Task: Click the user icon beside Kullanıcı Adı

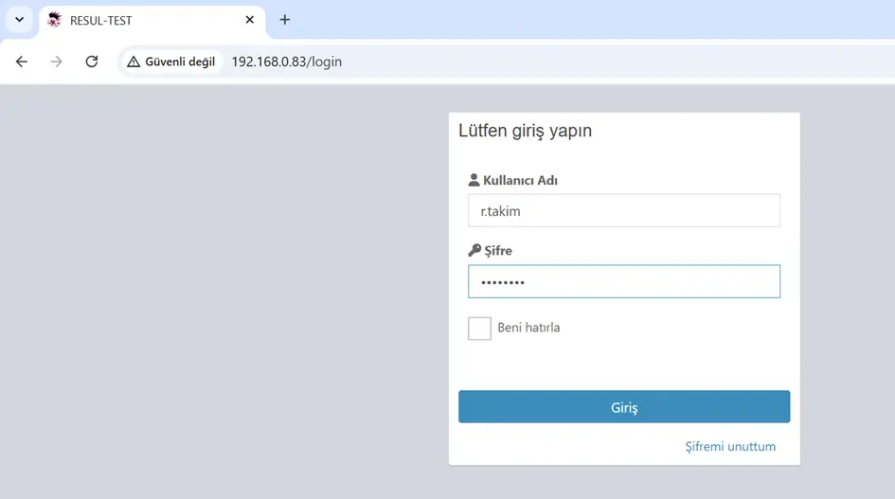Action: (474, 181)
